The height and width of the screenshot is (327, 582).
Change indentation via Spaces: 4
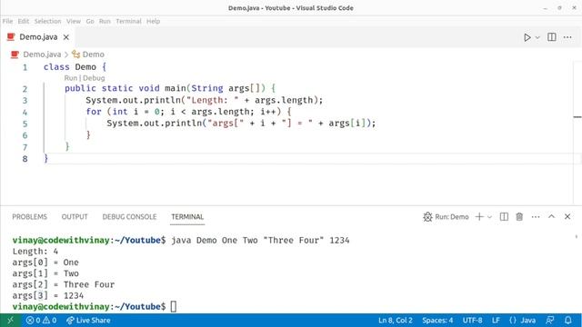click(x=437, y=321)
